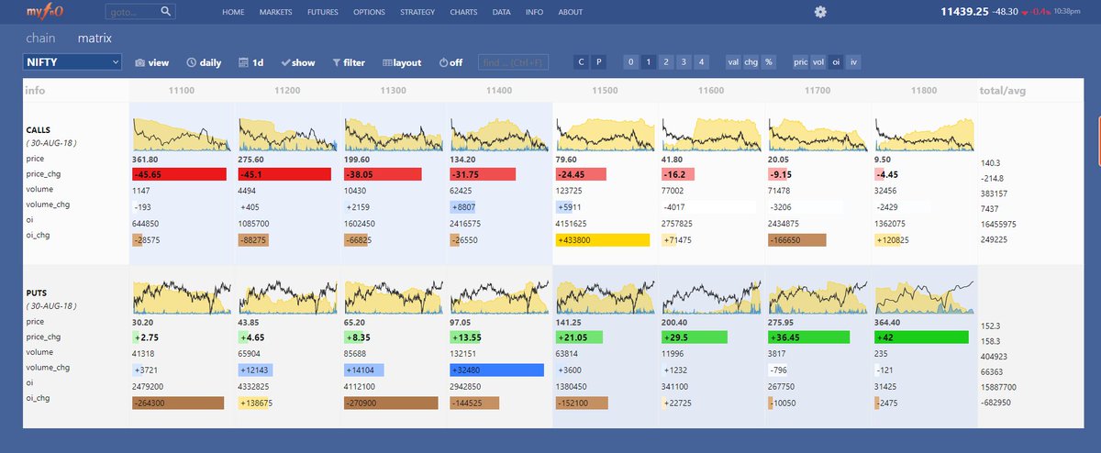Switch display to chg mode

(751, 62)
